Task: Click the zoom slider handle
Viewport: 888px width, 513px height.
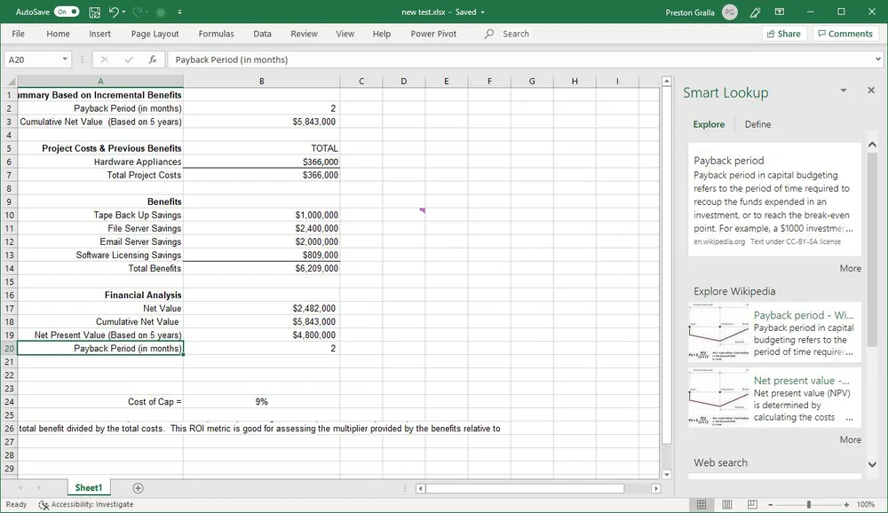Action: pyautogui.click(x=809, y=504)
